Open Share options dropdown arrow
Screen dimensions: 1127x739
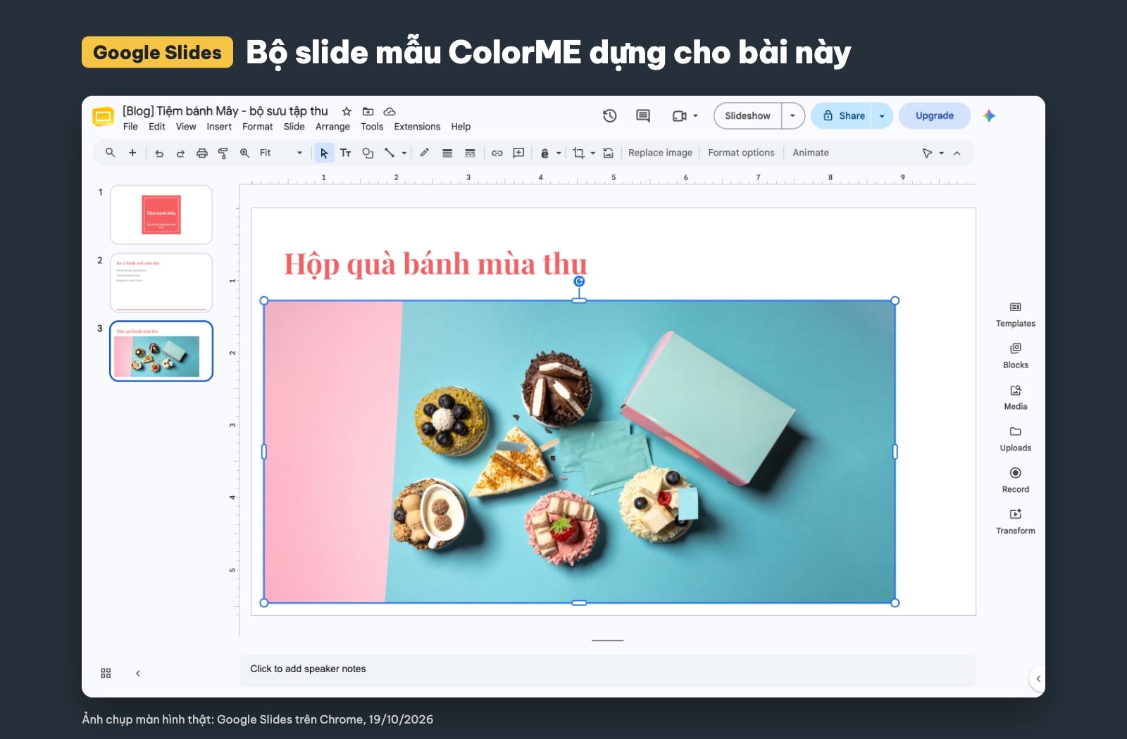[882, 116]
